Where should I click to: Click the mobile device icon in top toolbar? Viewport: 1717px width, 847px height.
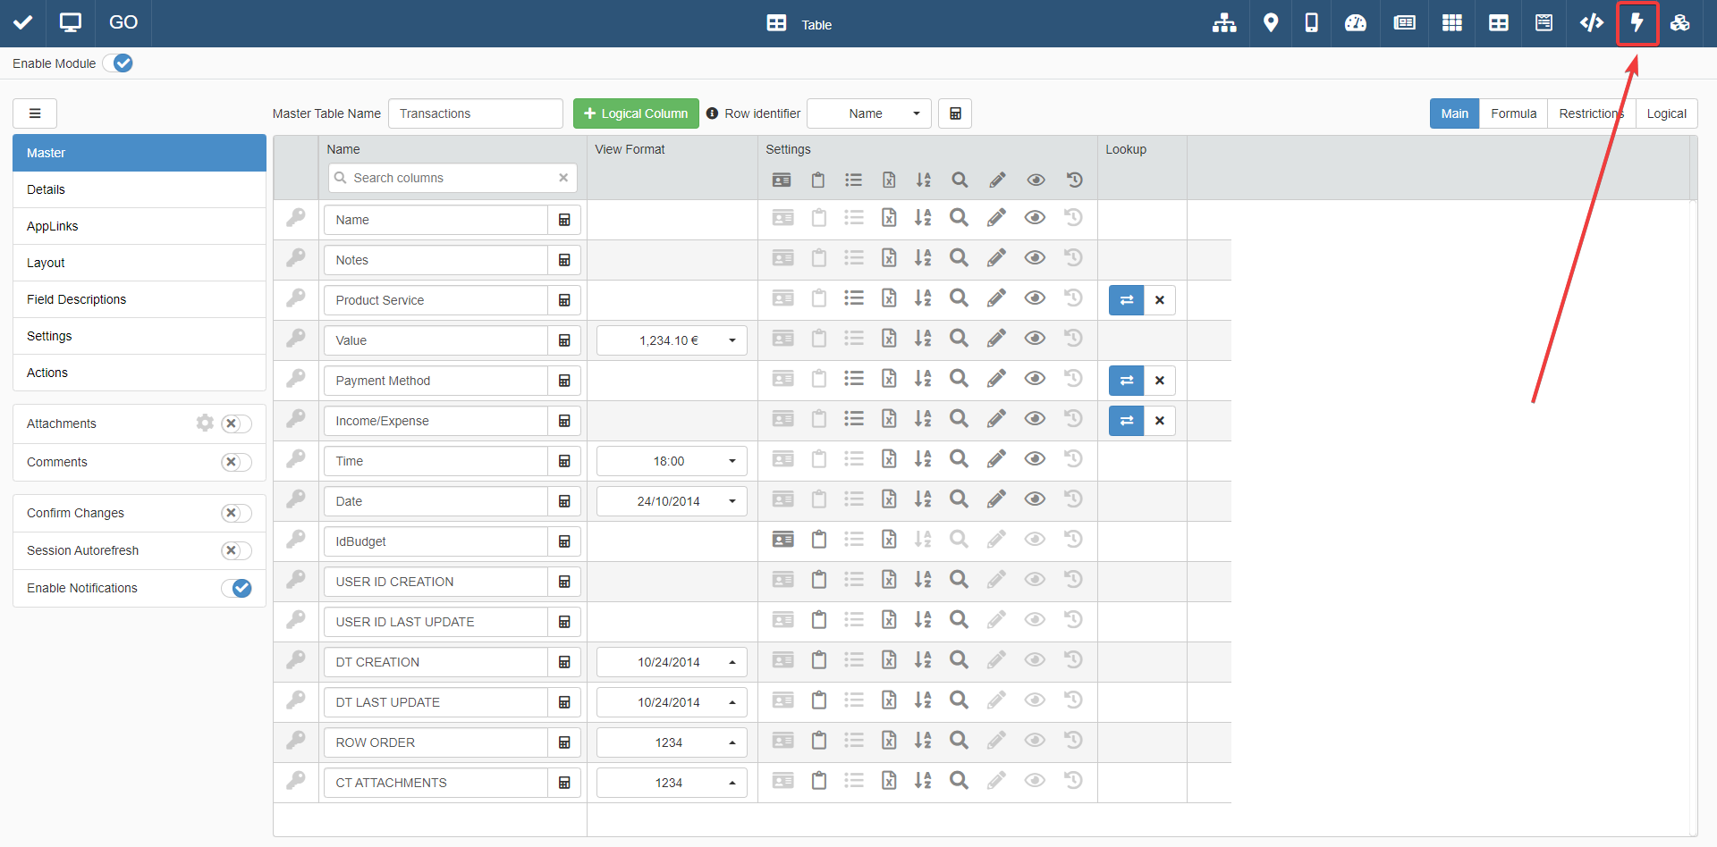pos(1311,23)
